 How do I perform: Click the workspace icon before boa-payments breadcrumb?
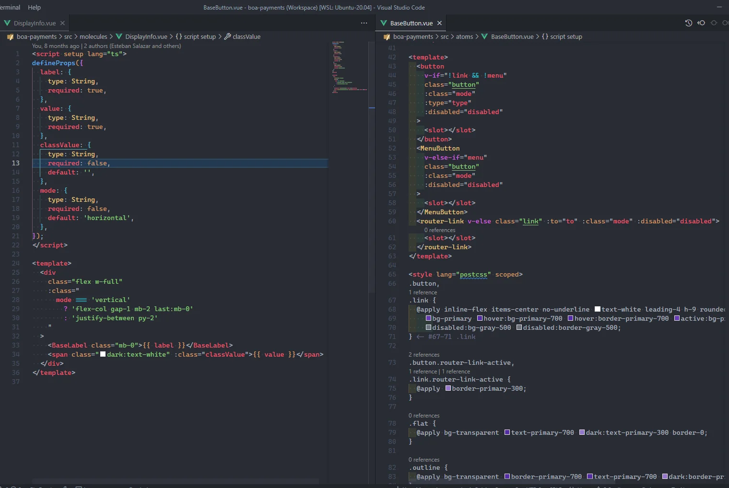pyautogui.click(x=10, y=36)
